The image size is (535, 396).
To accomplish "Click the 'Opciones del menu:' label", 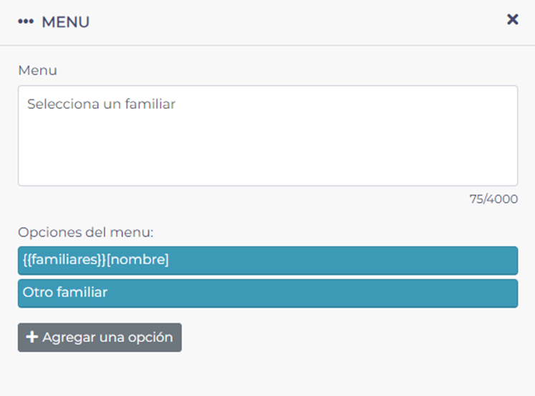I will coord(86,232).
